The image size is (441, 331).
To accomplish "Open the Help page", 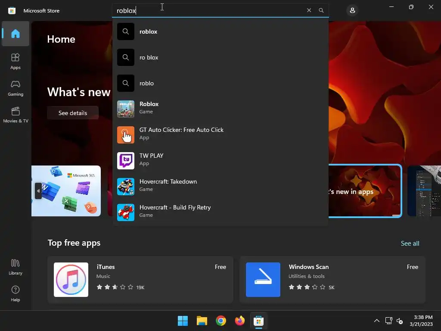I will pyautogui.click(x=16, y=294).
